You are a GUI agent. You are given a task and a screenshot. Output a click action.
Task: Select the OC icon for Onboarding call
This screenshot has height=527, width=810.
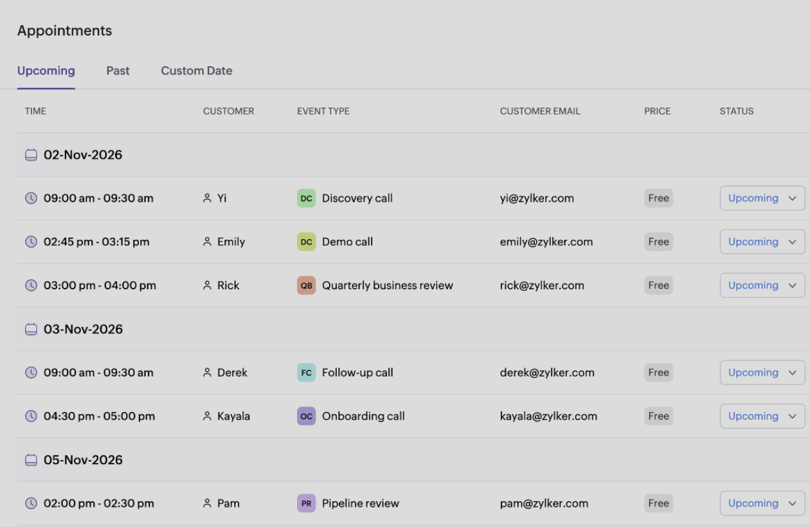306,416
